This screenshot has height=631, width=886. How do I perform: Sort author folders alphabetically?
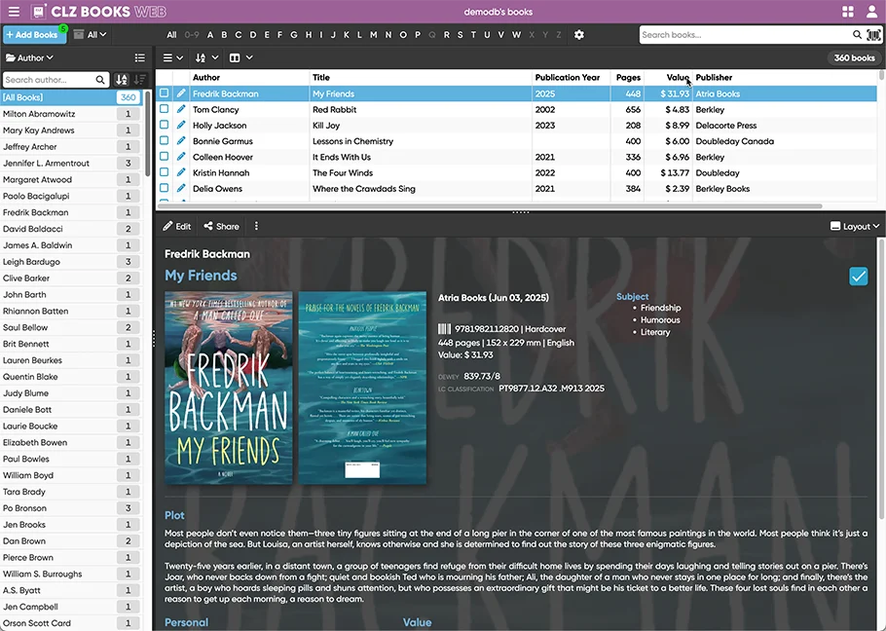pyautogui.click(x=122, y=80)
